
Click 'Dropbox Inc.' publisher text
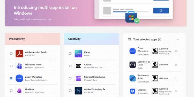point(143,93)
